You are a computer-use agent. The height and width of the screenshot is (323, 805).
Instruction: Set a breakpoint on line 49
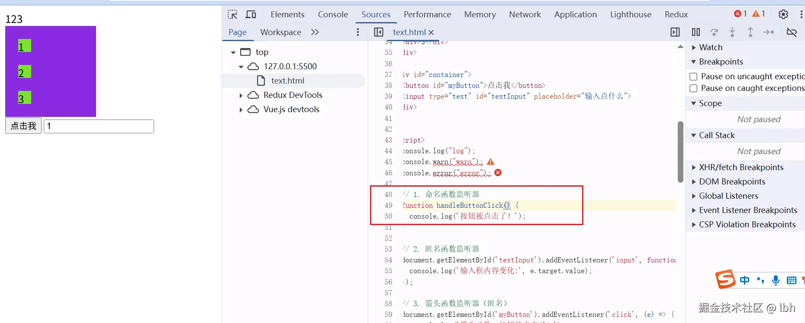tap(388, 205)
